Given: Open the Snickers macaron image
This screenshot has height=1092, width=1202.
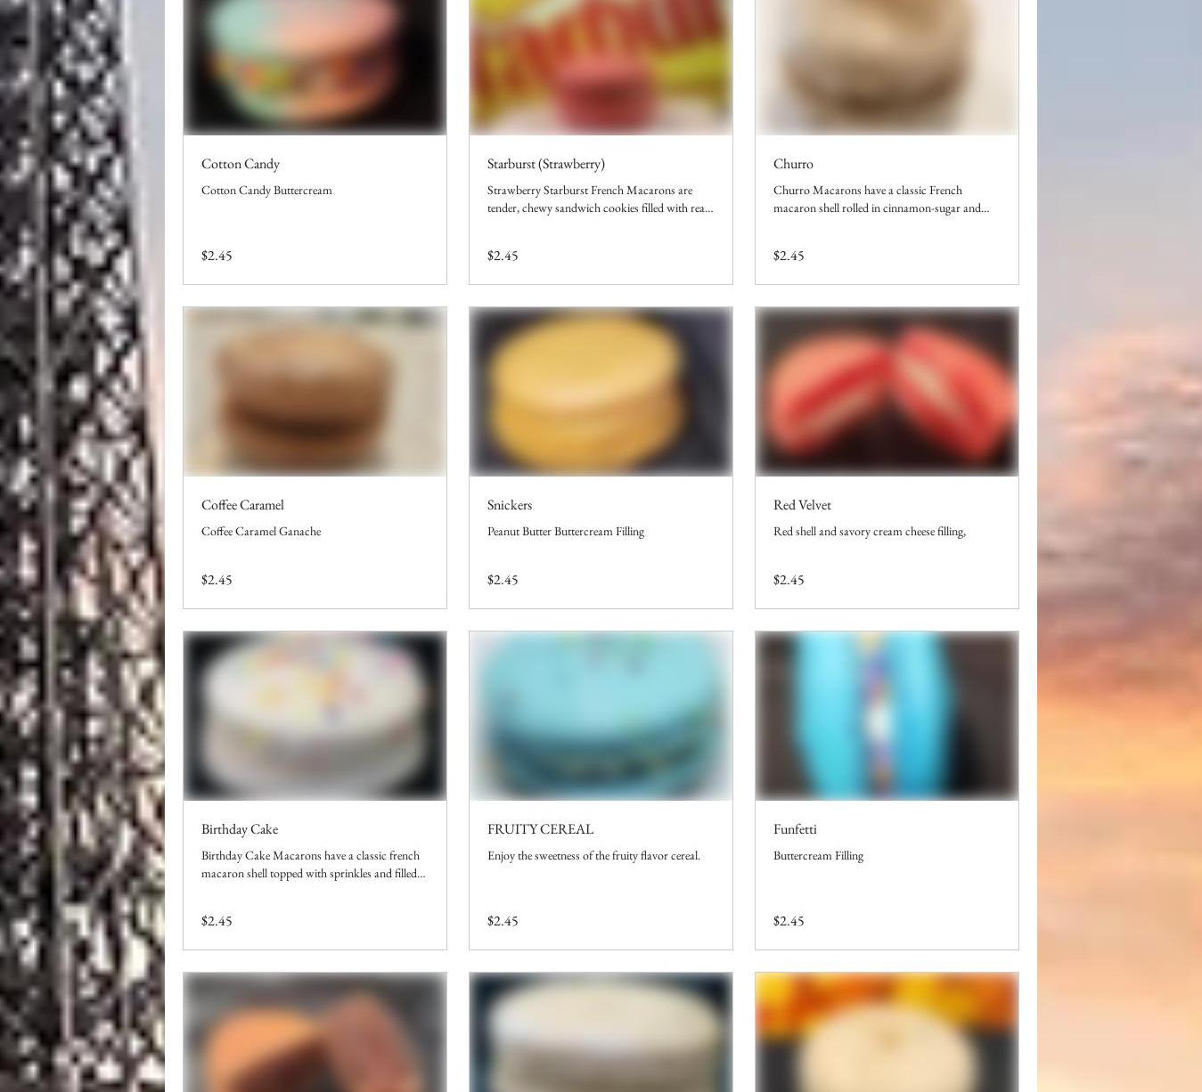Looking at the screenshot, I should click(601, 392).
